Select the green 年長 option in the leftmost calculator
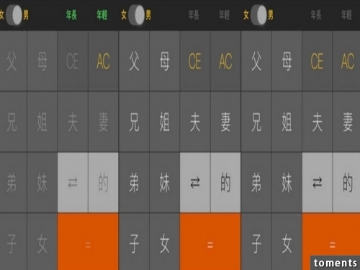The width and height of the screenshot is (360, 270). (71, 15)
